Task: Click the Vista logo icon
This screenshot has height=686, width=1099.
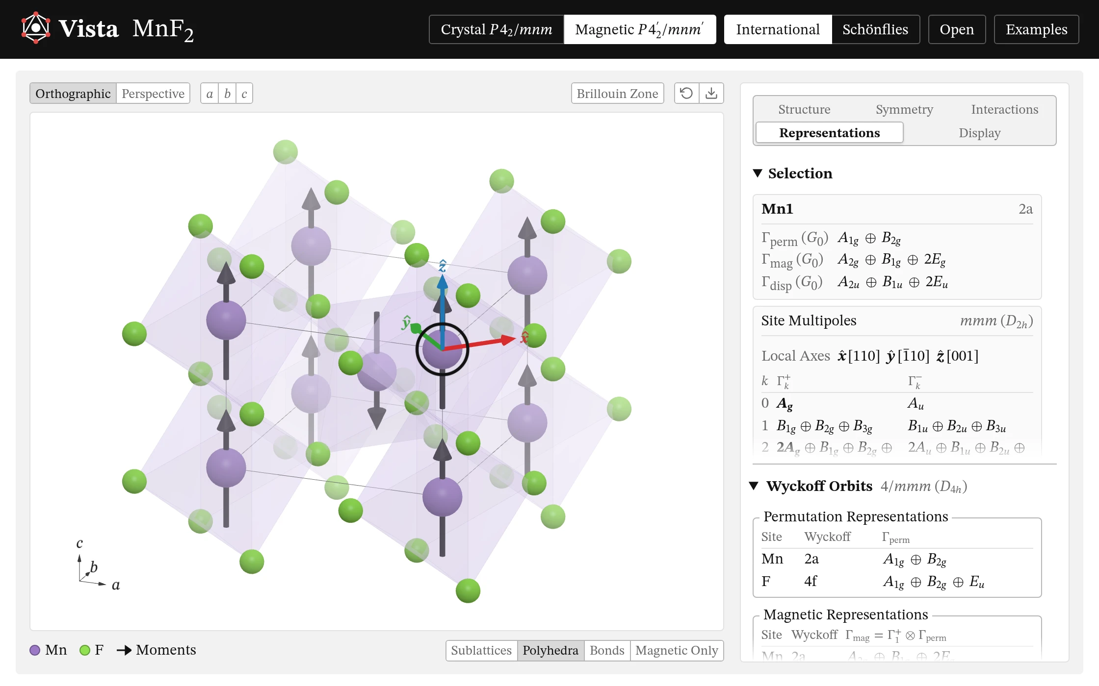Action: click(36, 28)
